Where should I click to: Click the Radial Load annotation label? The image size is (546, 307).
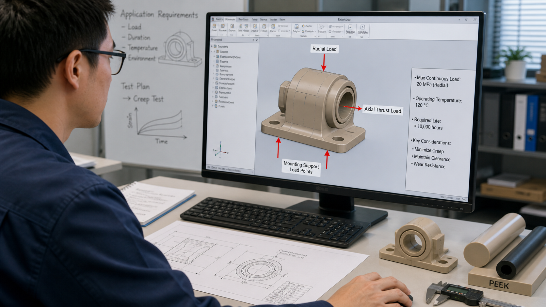(x=324, y=49)
